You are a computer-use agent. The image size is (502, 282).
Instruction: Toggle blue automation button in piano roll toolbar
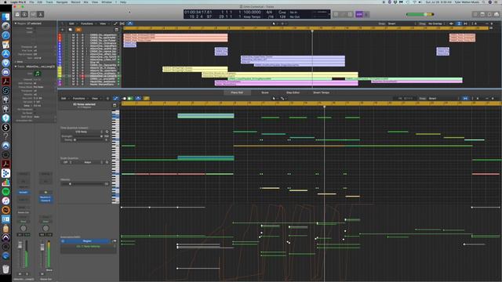pyautogui.click(x=115, y=99)
